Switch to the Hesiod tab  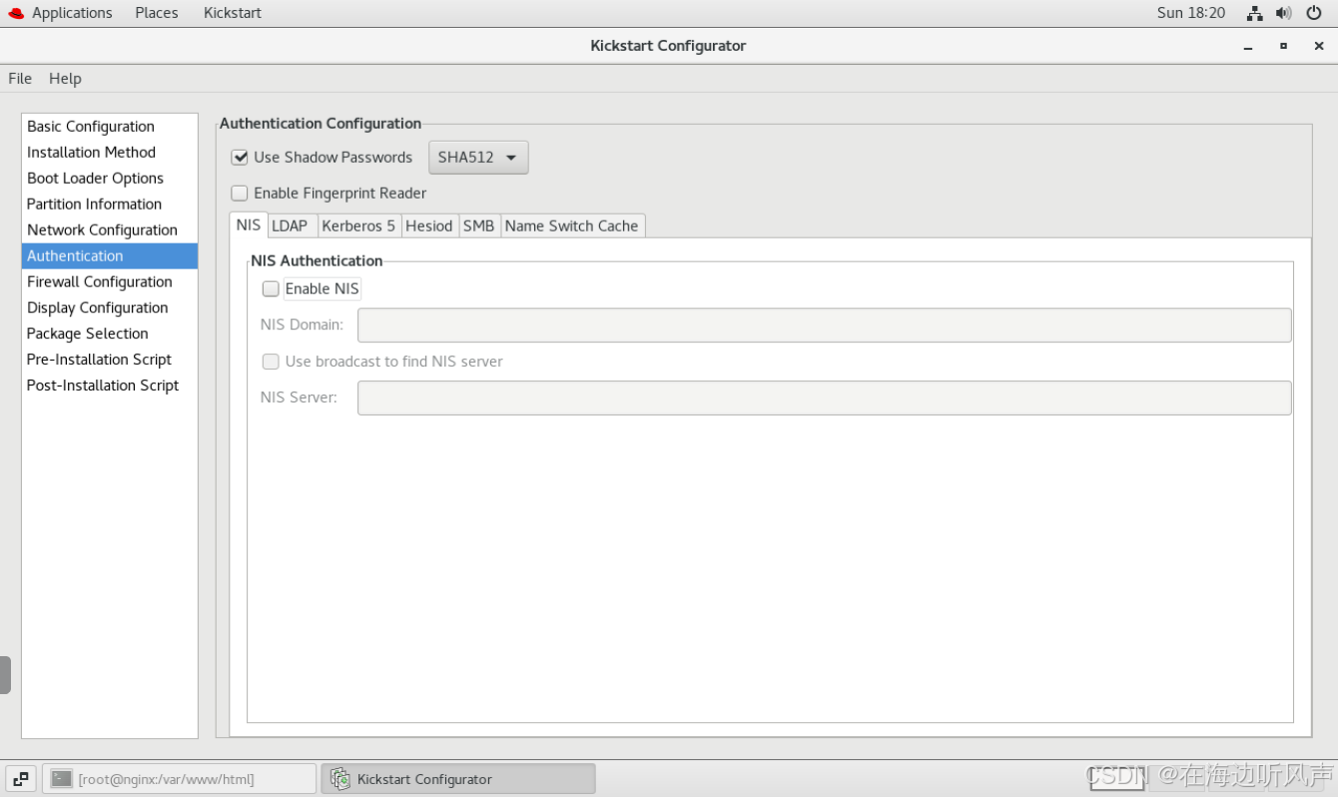pyautogui.click(x=429, y=226)
